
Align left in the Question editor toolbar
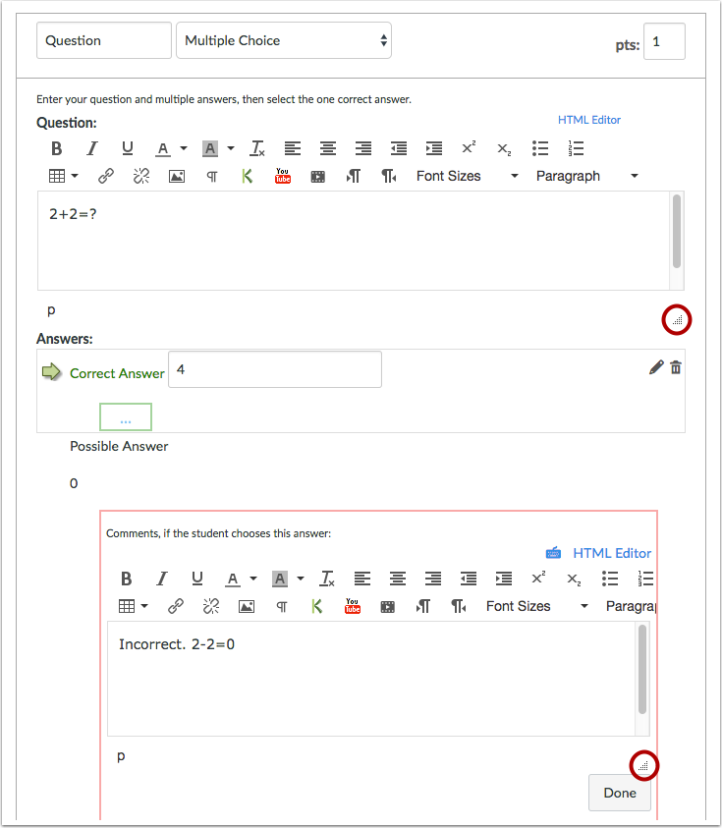click(x=293, y=148)
